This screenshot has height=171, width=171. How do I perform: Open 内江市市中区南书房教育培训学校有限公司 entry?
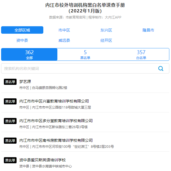pos(56,141)
